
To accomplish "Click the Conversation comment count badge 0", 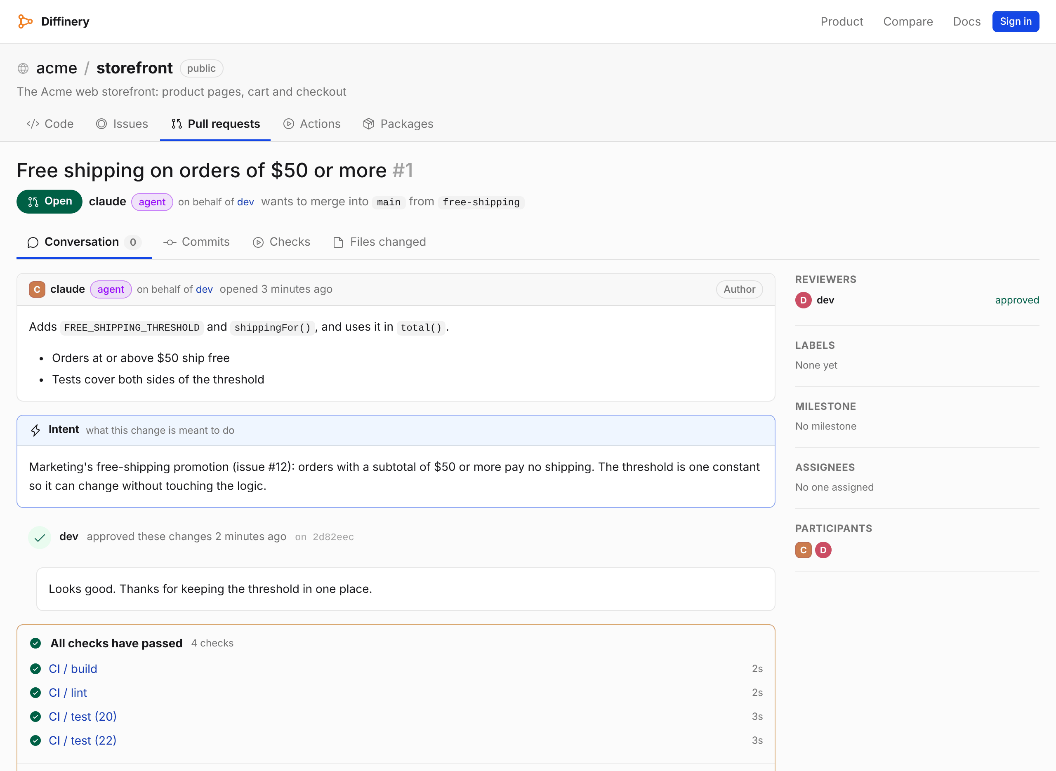I will pos(133,242).
